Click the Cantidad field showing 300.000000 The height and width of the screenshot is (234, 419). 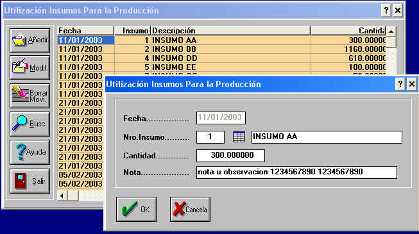[230, 155]
